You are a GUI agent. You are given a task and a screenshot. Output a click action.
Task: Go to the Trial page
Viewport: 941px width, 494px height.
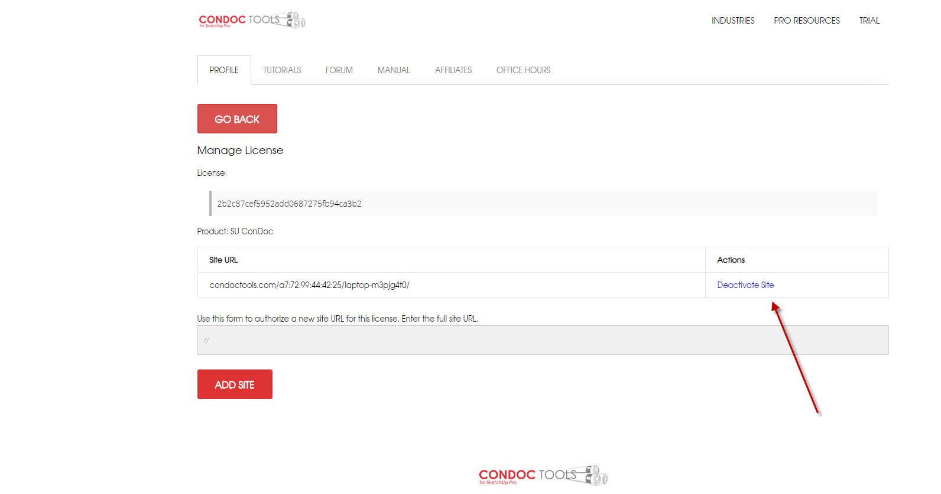point(869,21)
